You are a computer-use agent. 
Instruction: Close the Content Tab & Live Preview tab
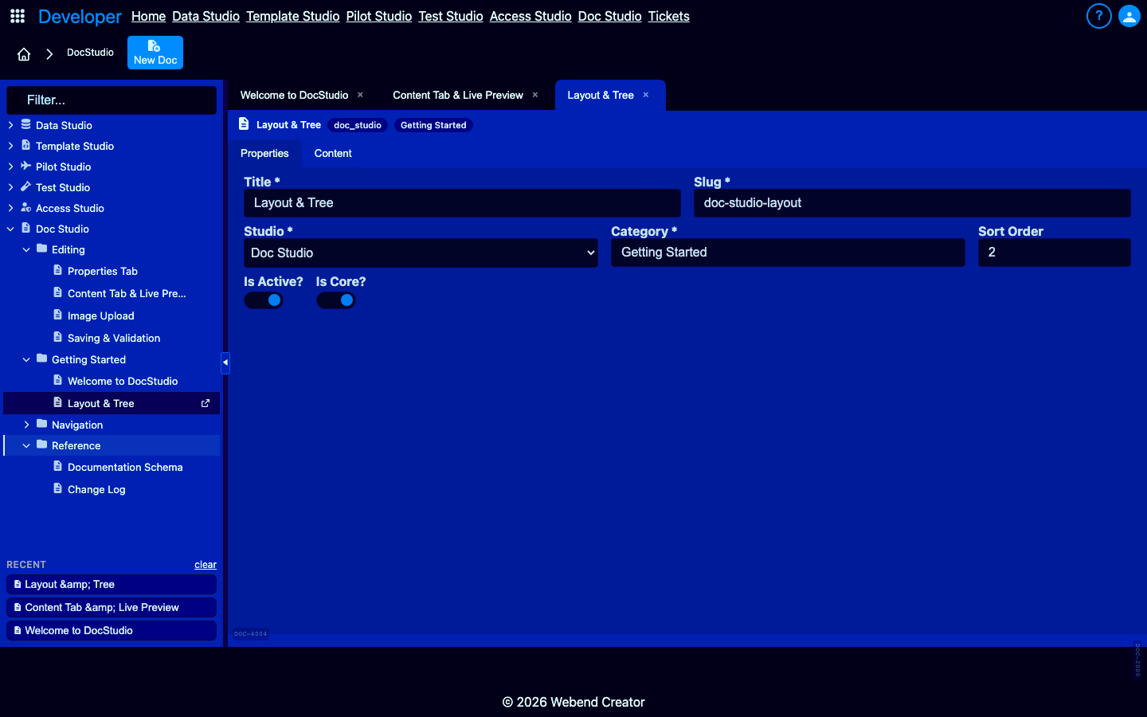tap(535, 95)
